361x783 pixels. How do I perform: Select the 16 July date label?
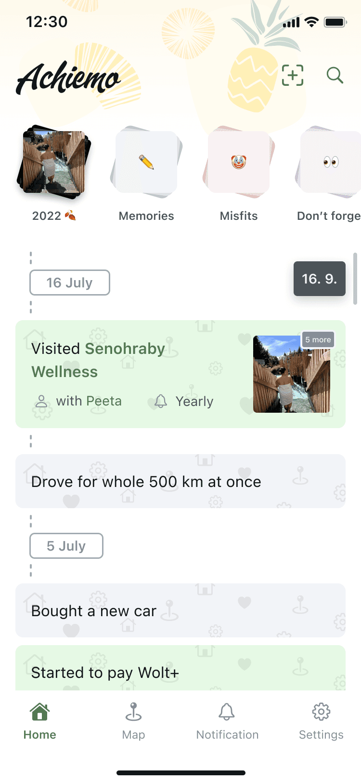[70, 283]
